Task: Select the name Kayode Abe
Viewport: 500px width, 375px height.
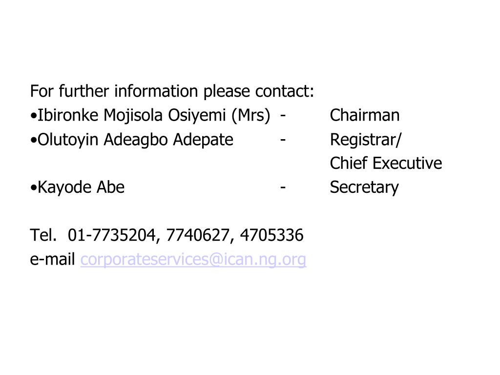Action: click(81, 187)
